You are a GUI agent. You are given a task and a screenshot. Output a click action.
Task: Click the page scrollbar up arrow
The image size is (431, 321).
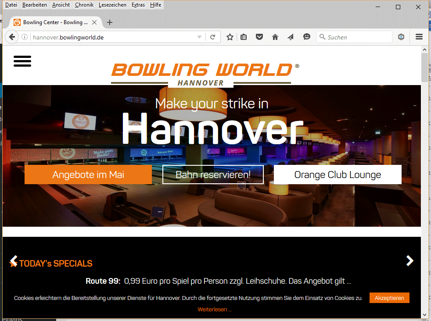click(x=425, y=50)
